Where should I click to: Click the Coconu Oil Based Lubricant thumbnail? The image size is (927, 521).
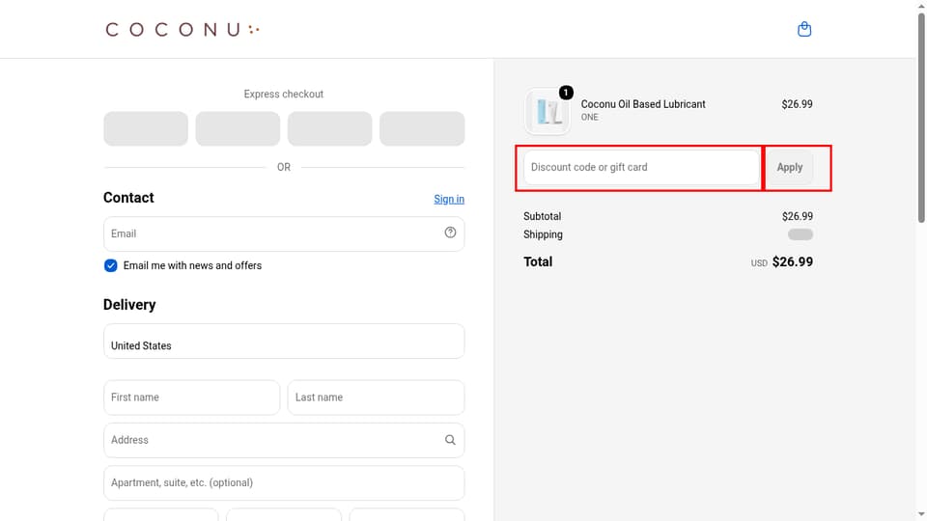click(x=548, y=111)
